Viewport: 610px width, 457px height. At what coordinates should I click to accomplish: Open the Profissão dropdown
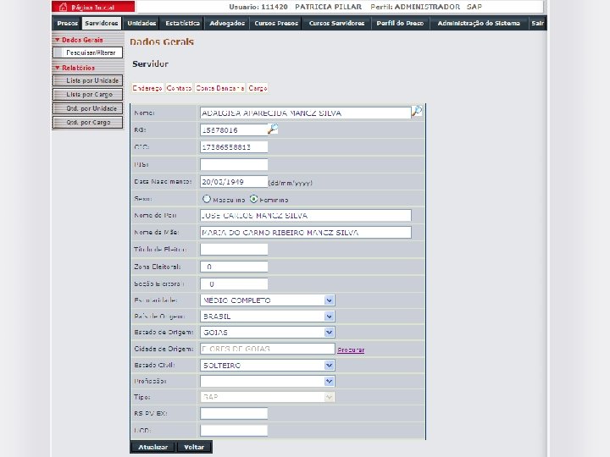coord(267,381)
